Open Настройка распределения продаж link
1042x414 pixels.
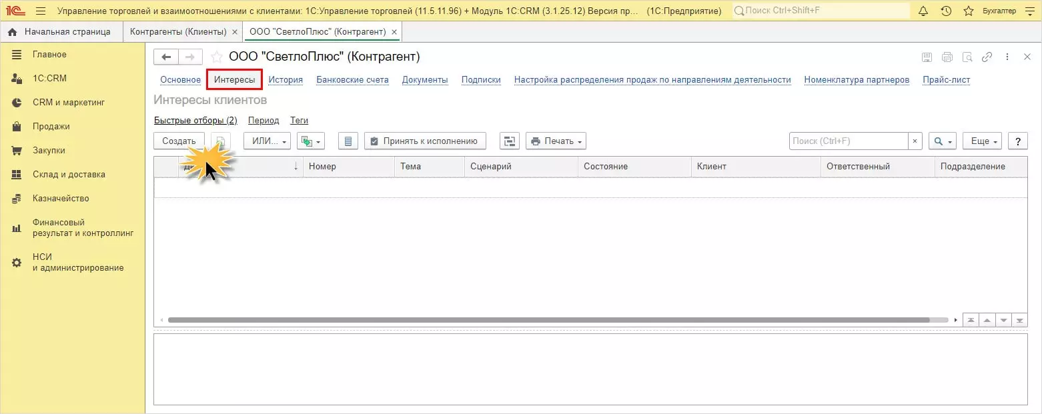[x=652, y=79]
